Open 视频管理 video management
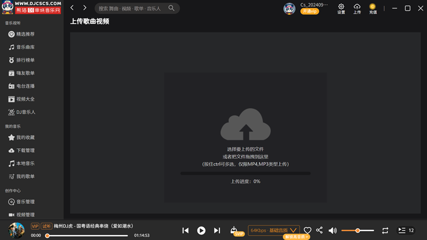The image size is (427, 240). (21, 215)
